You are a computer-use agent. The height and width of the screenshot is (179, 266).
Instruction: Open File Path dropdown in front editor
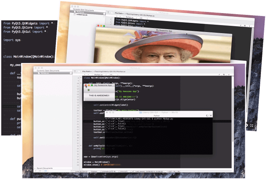[87, 72]
